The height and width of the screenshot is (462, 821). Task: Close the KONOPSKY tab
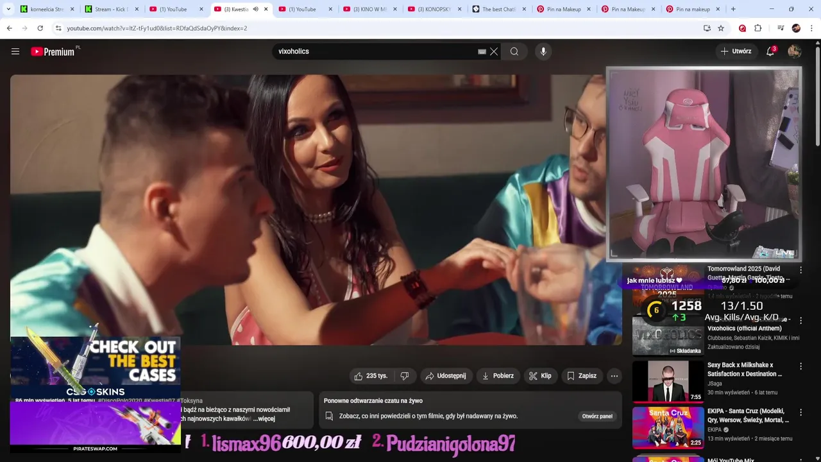pyautogui.click(x=459, y=9)
